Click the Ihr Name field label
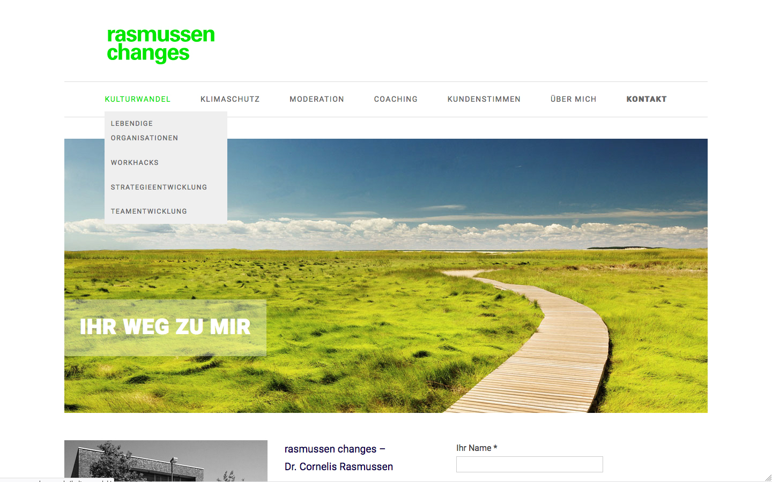This screenshot has height=482, width=772. [x=476, y=448]
